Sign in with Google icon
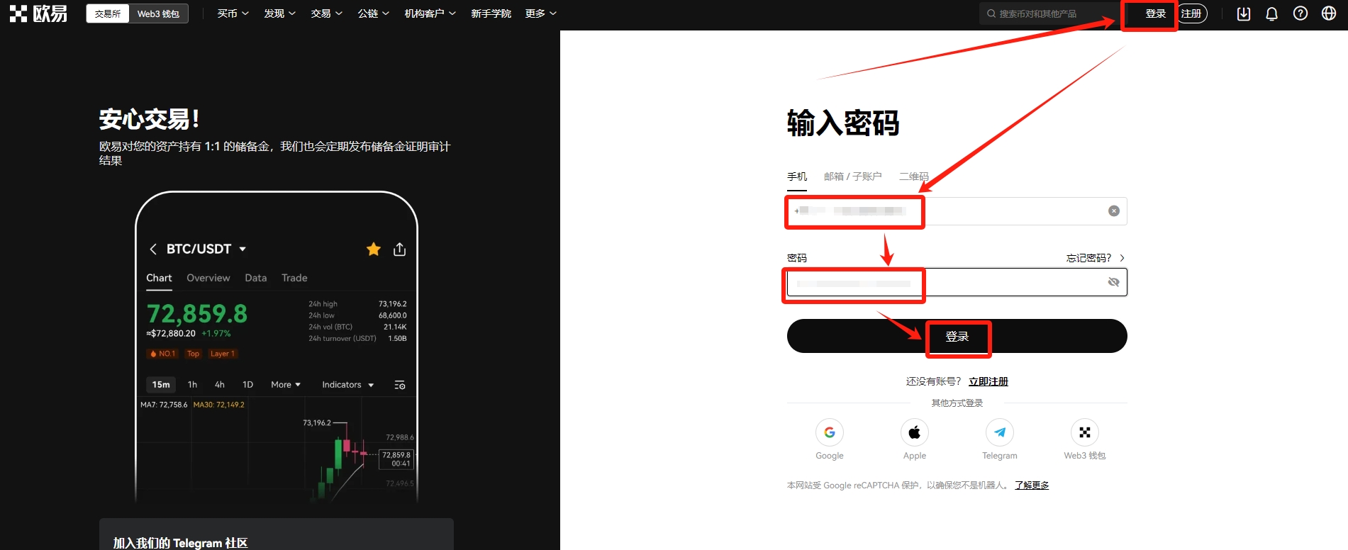The image size is (1348, 550). [830, 432]
